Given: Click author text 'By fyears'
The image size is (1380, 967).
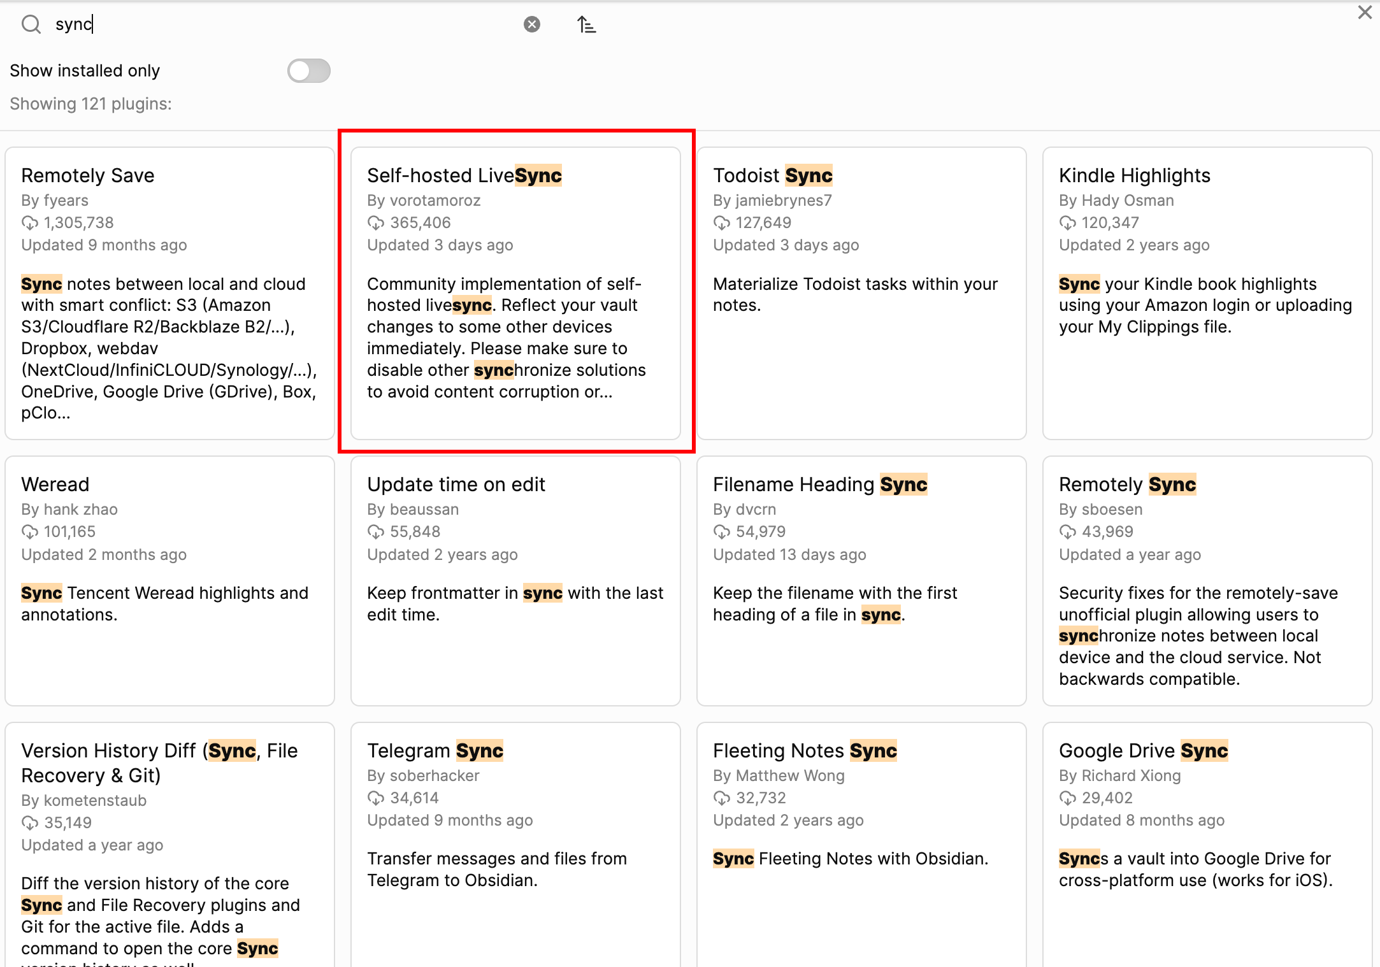Looking at the screenshot, I should tap(55, 201).
